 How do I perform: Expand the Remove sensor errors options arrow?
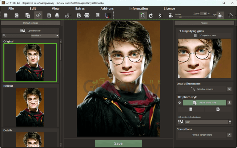coord(229,135)
